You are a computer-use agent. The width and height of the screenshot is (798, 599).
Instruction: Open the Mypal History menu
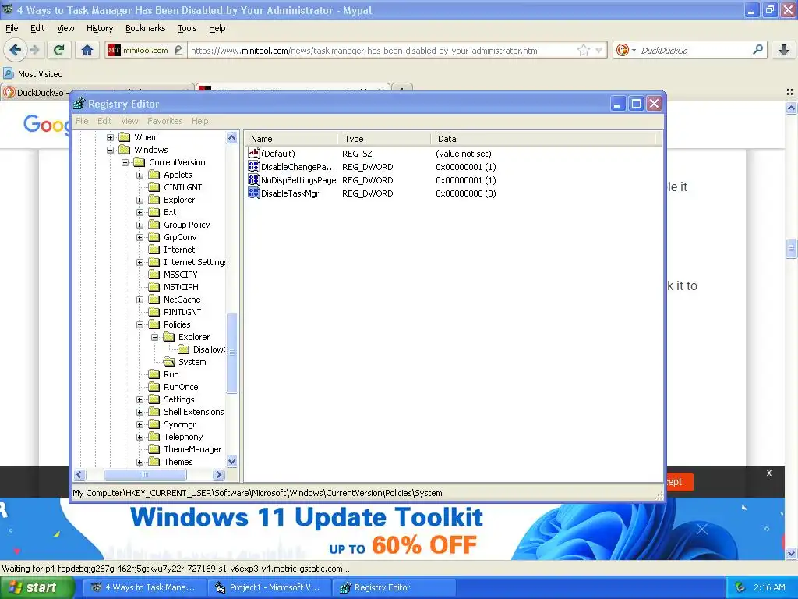tap(100, 28)
